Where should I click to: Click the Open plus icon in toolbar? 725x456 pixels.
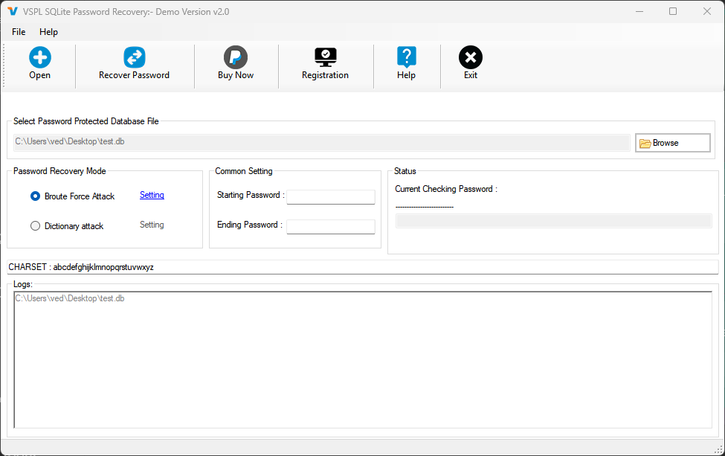click(x=39, y=57)
